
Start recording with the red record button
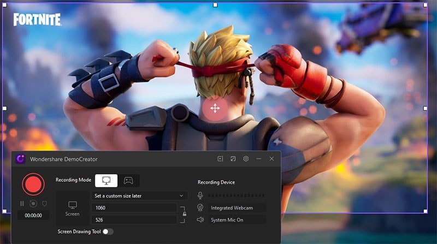[33, 185]
